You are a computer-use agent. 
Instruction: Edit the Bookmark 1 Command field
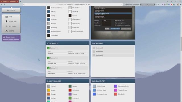(x=77, y=54)
